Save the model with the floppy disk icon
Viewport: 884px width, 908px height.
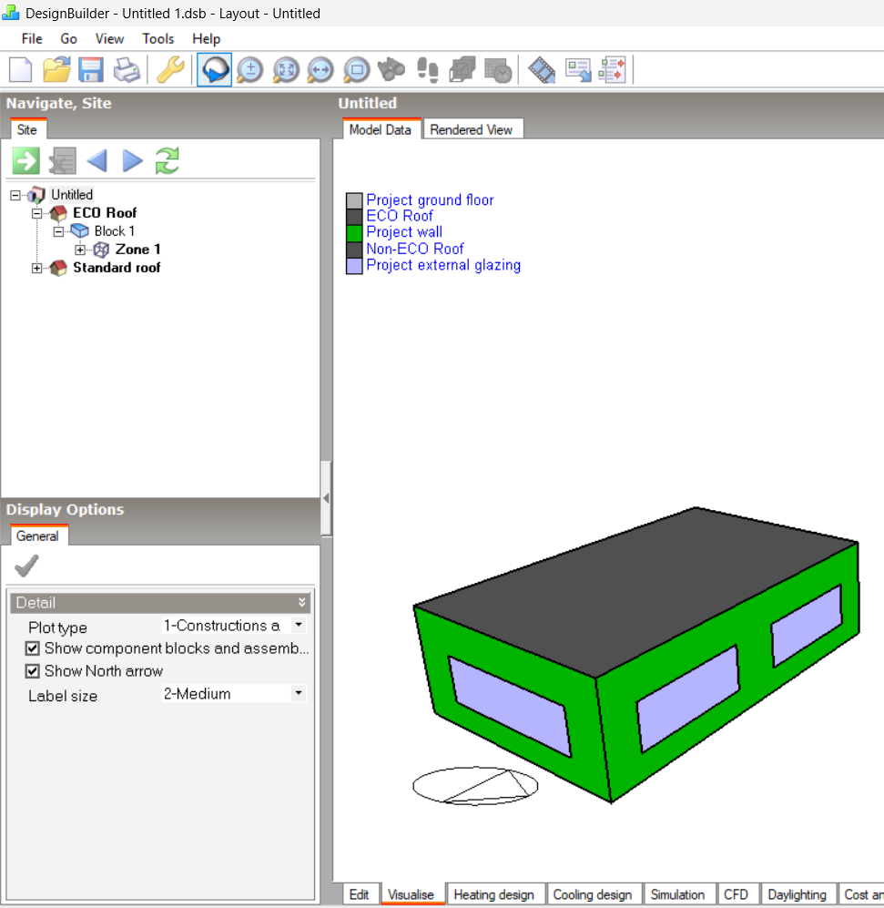point(91,70)
